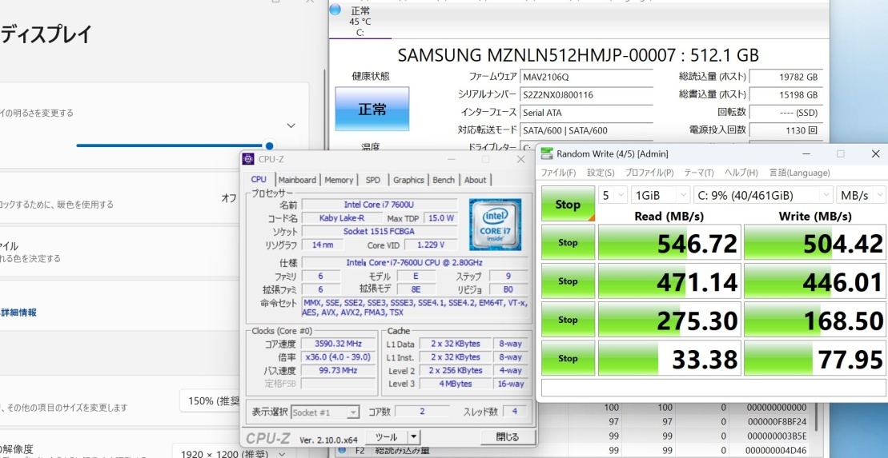Open the Graphics tab in CPU-Z
The image size is (888, 458).
coord(408,180)
